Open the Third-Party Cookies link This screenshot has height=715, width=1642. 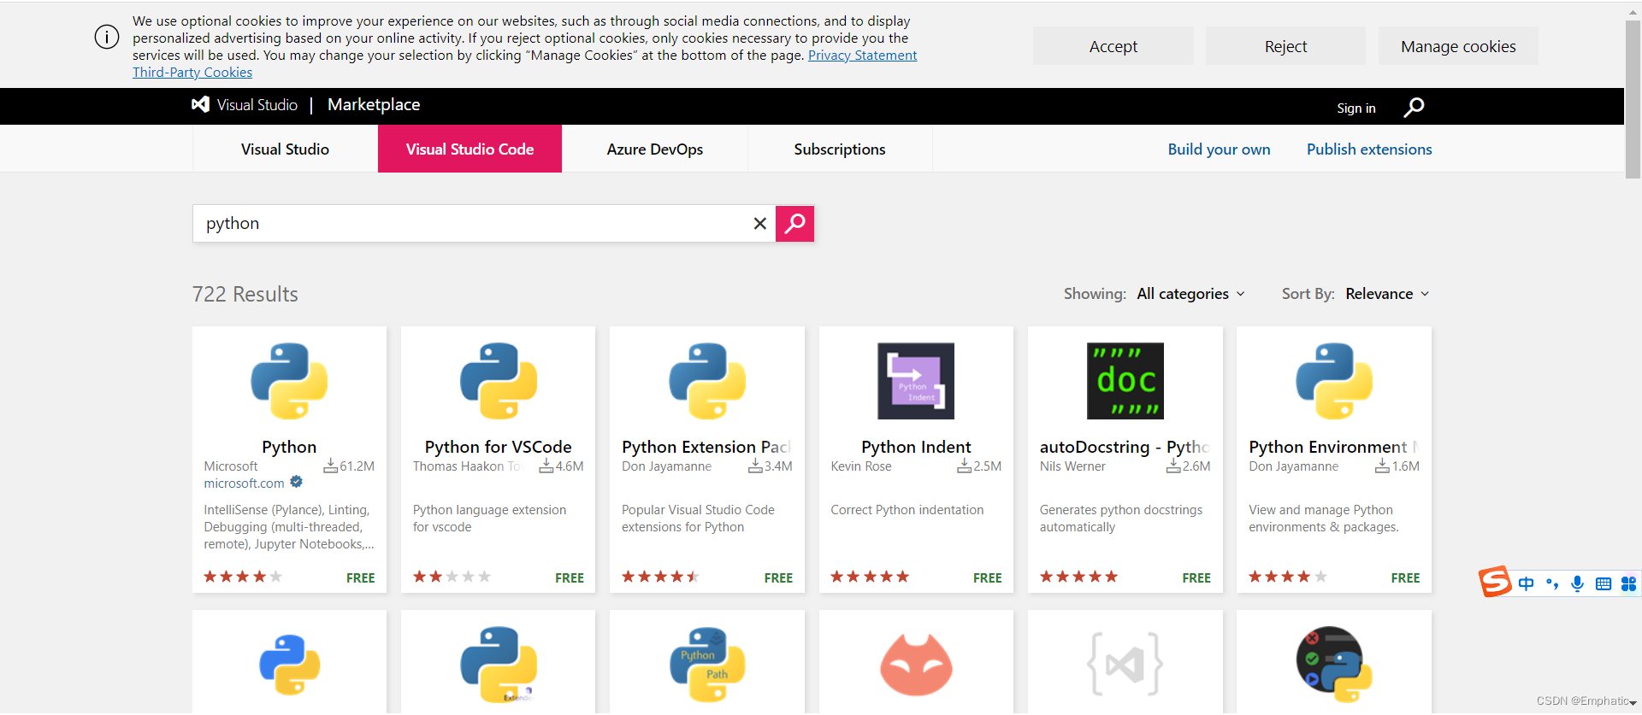[192, 73]
